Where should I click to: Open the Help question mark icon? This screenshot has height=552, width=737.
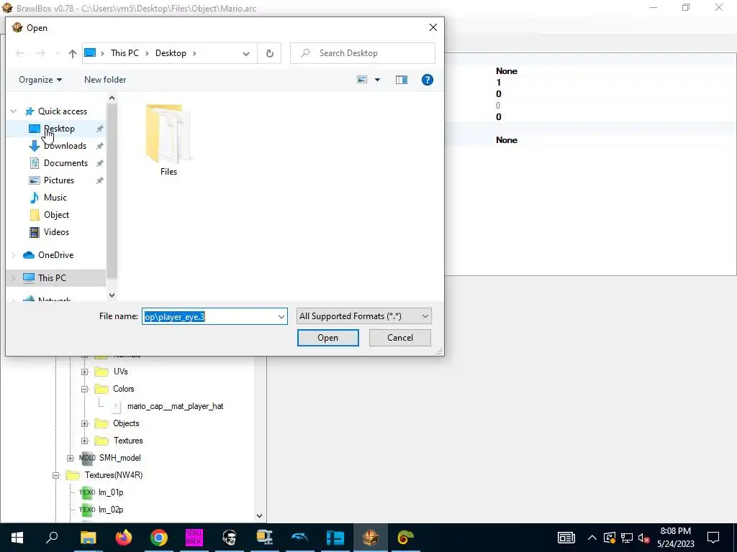[428, 80]
